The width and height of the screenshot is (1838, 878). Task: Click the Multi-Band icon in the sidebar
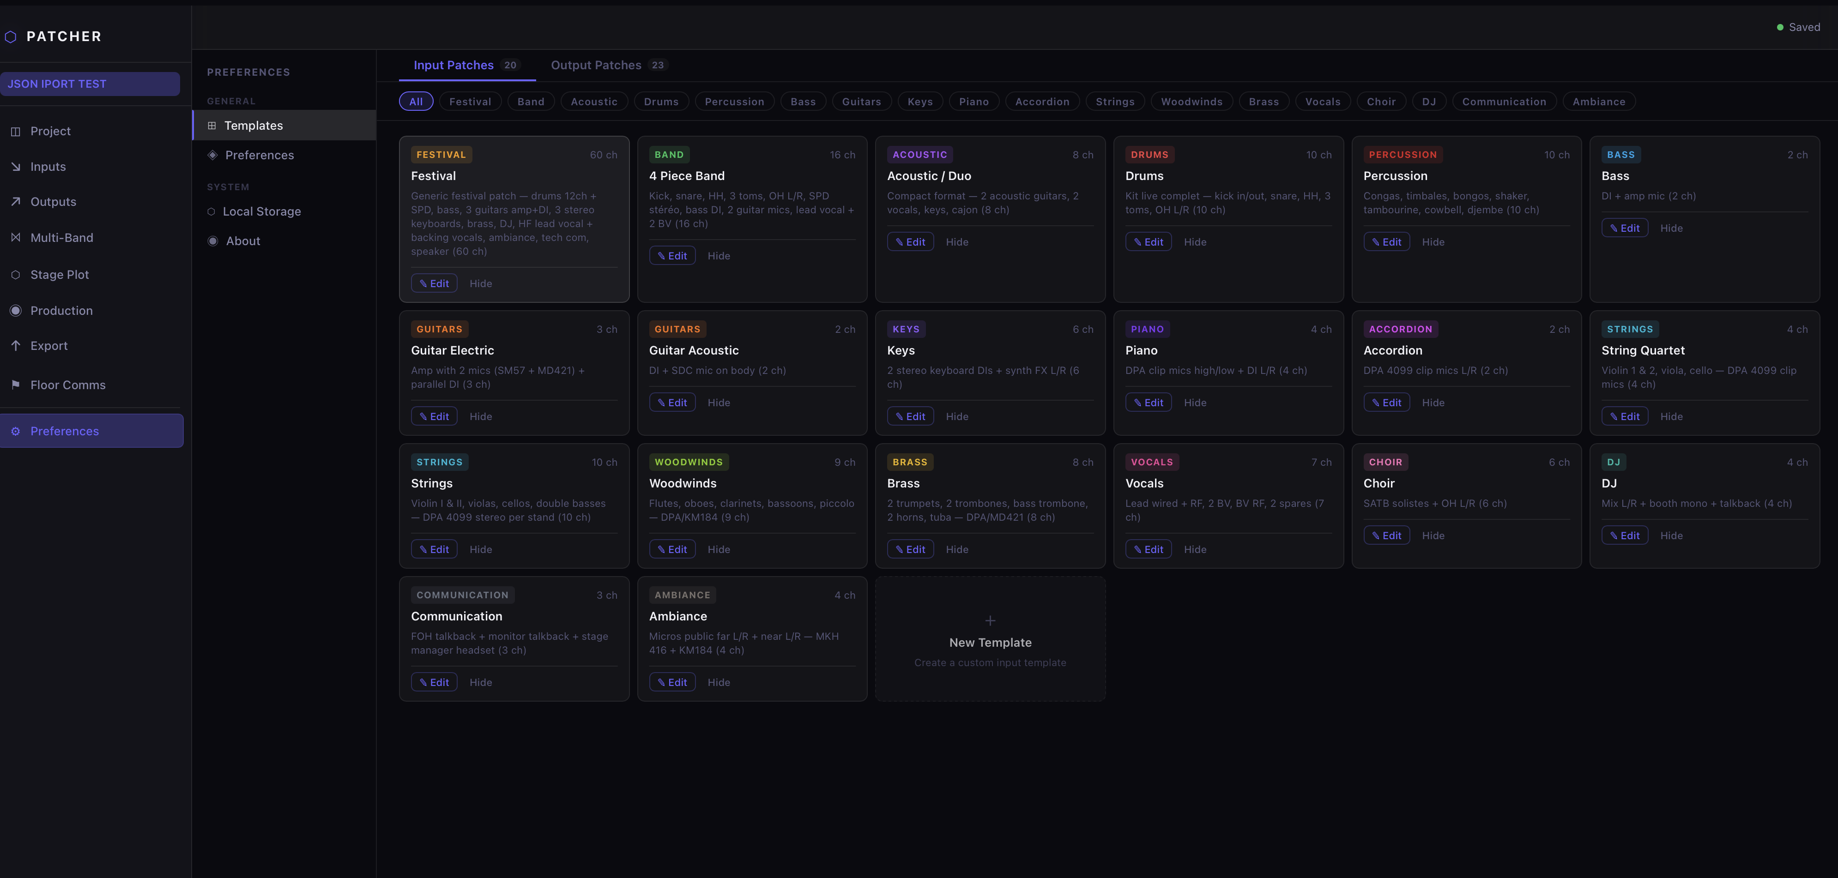[16, 238]
